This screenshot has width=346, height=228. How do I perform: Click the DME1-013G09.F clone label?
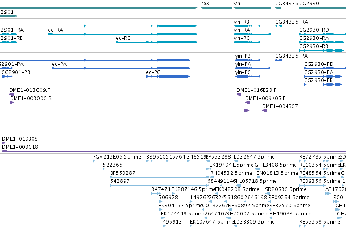30,90
